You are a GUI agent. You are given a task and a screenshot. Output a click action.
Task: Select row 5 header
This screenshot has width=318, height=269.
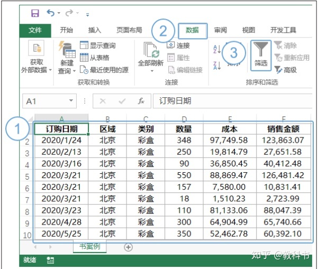point(27,176)
